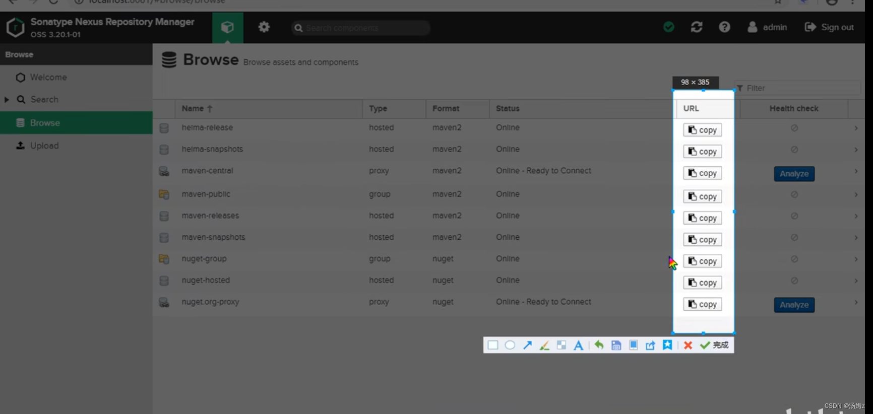Copy URL for nuget.org-proxy

click(703, 304)
